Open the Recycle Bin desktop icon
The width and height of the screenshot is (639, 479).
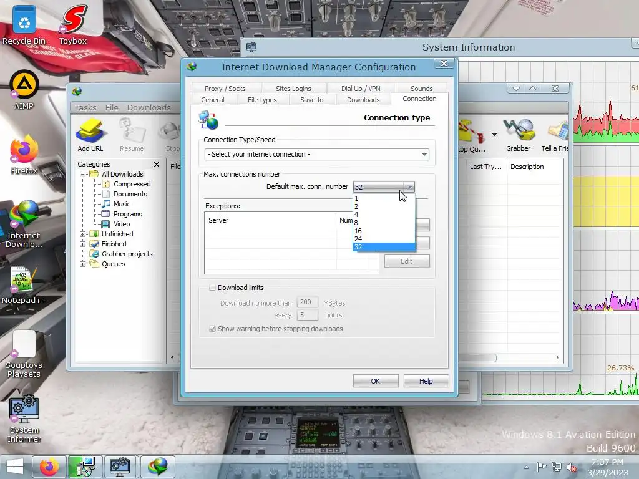click(x=24, y=24)
